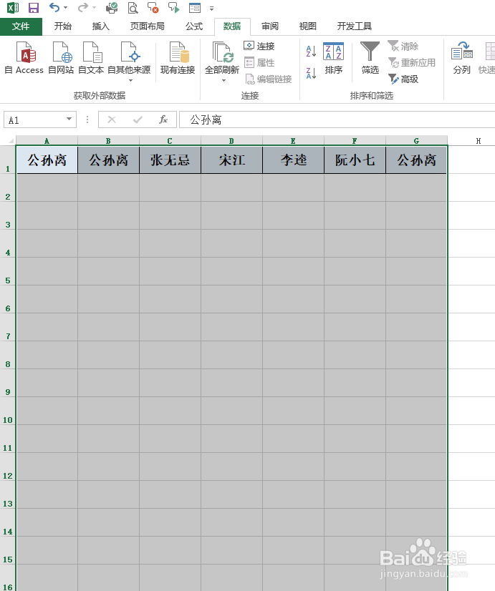
Task: Switch to the Review (审阅) tab
Action: (270, 26)
